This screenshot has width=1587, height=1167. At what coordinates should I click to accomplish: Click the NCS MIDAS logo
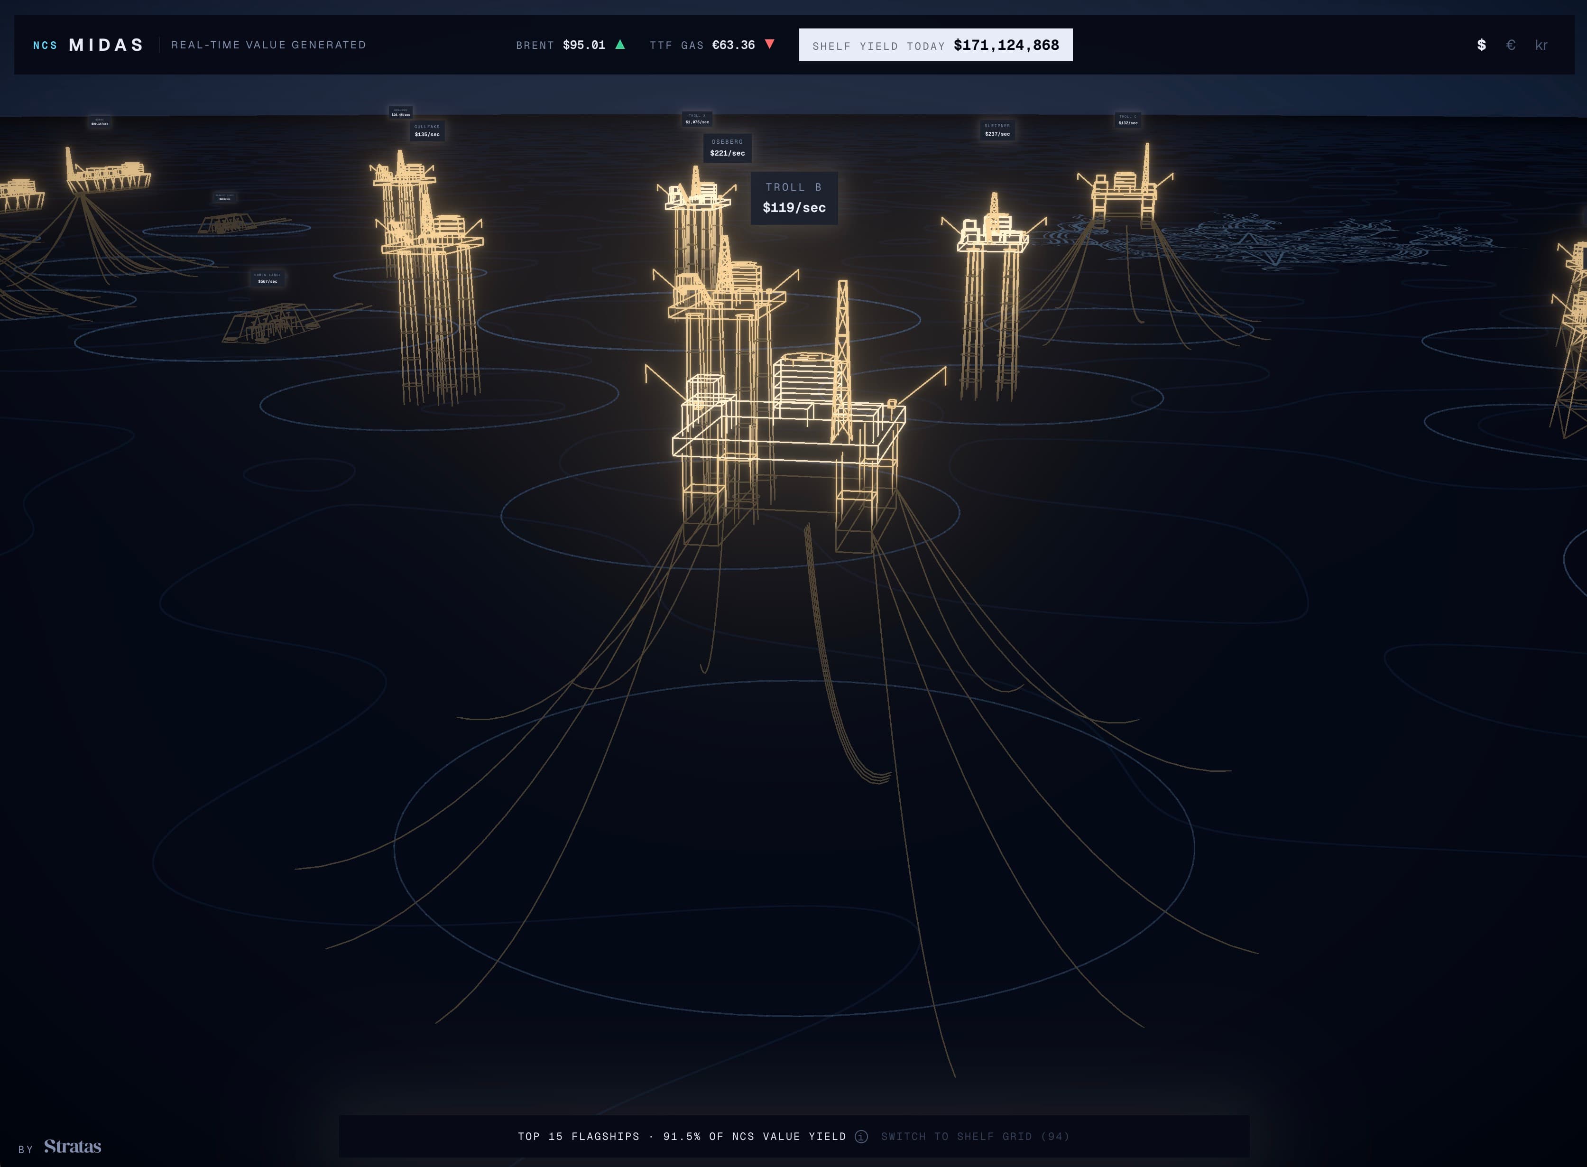tap(88, 45)
